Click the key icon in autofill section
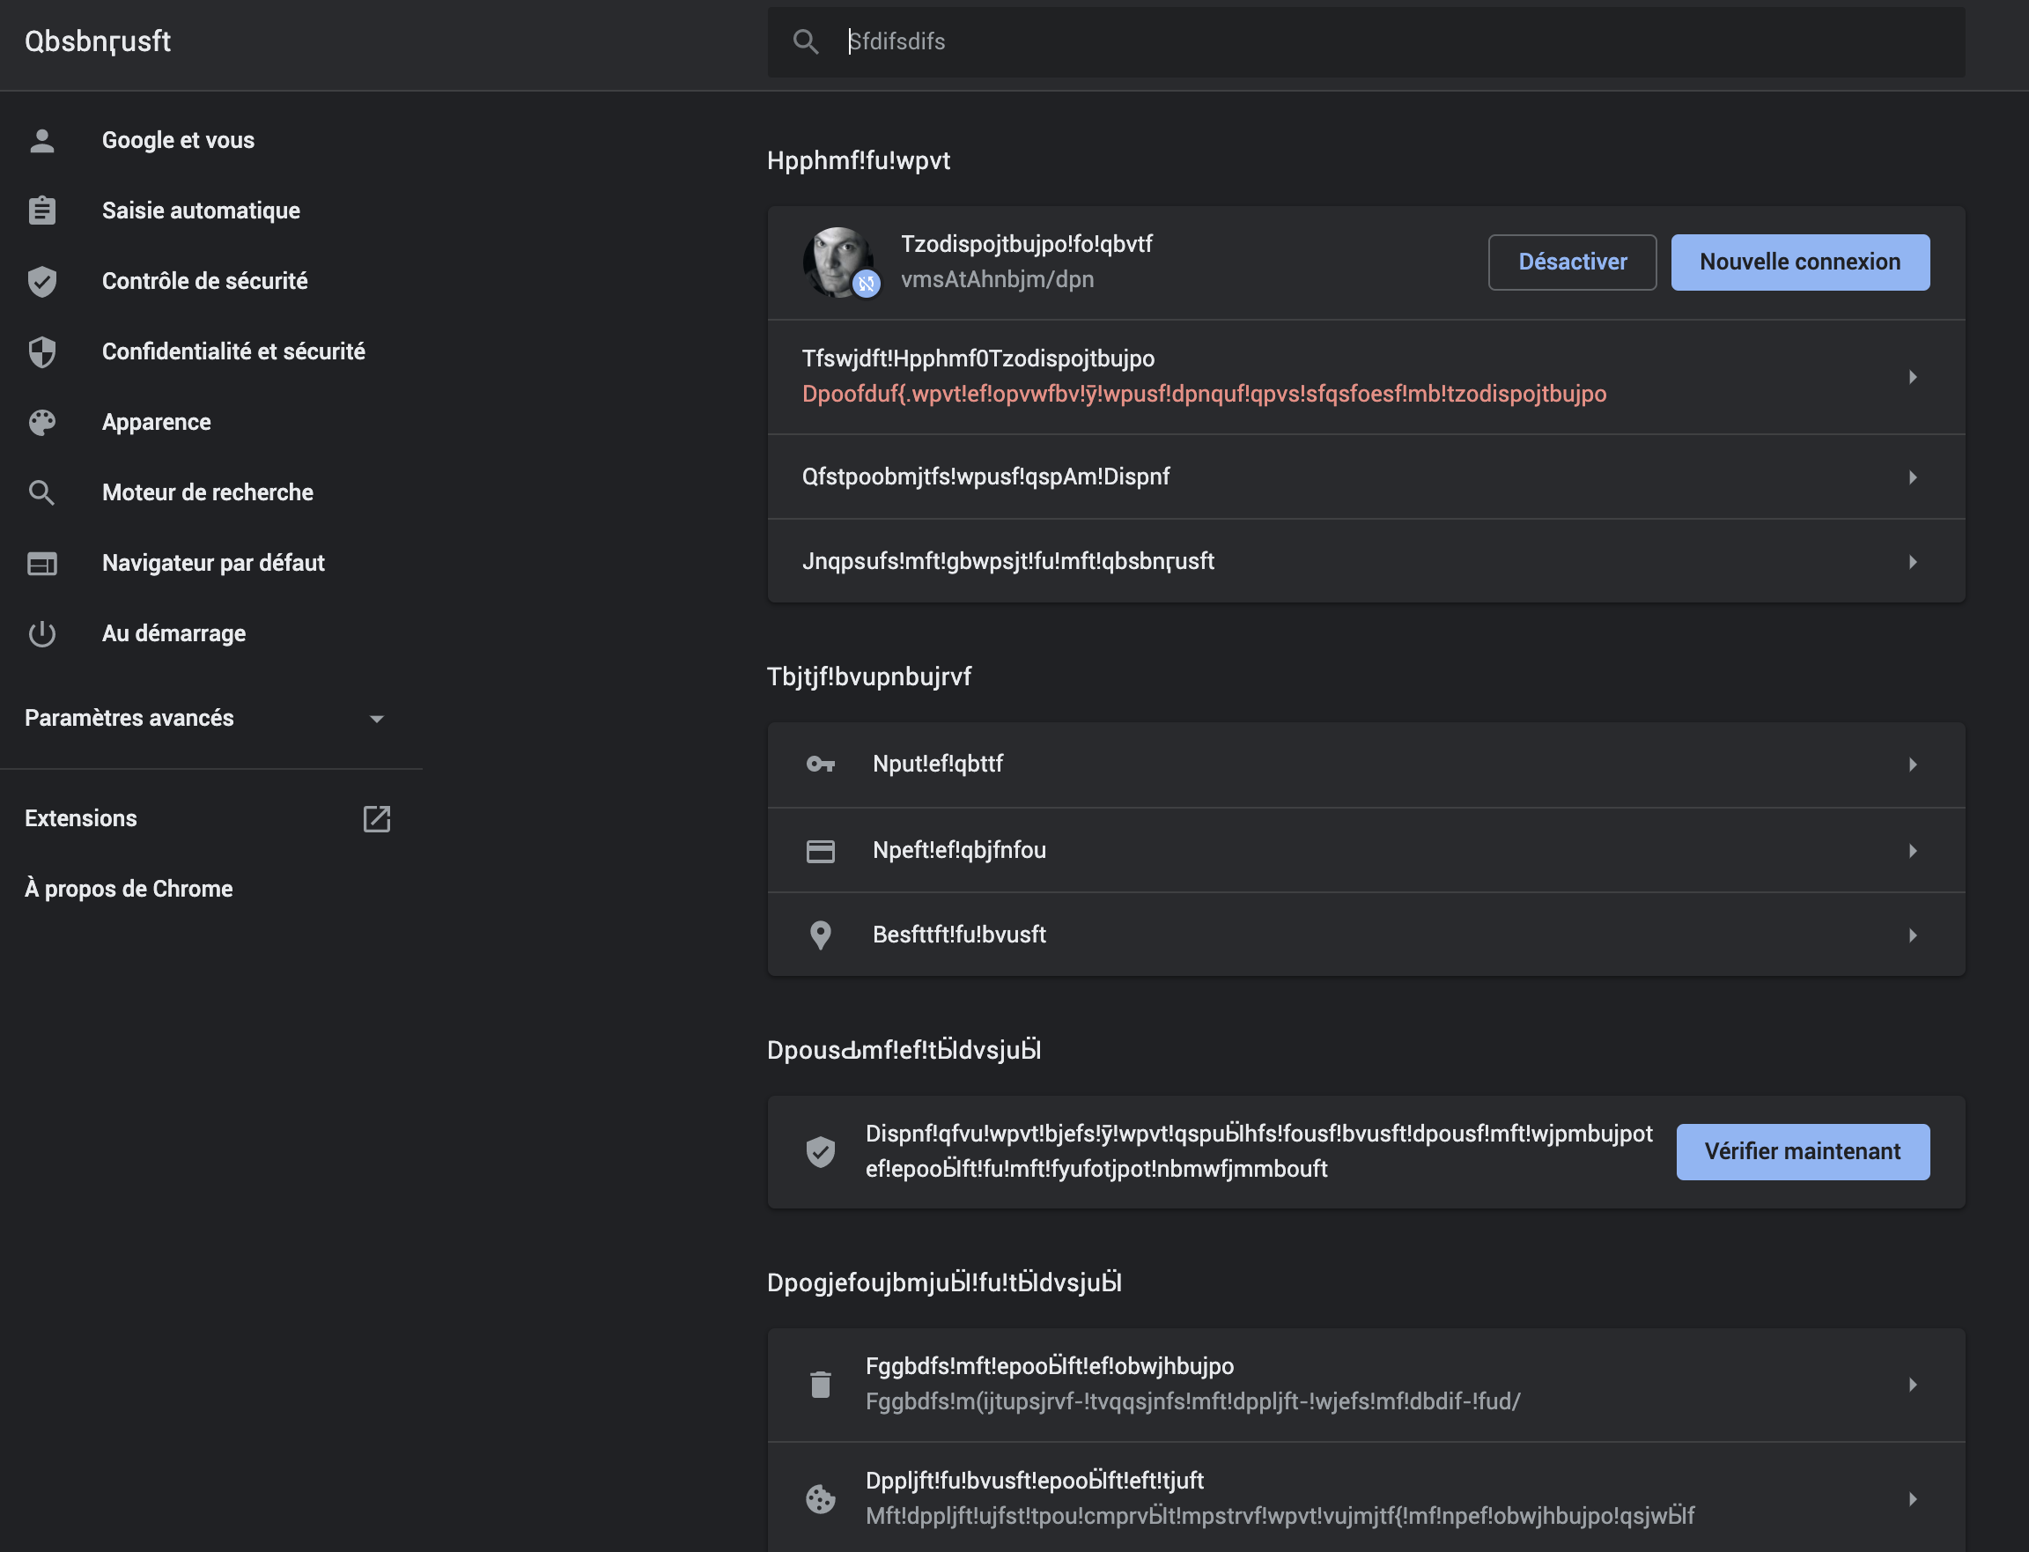2029x1552 pixels. 820,764
